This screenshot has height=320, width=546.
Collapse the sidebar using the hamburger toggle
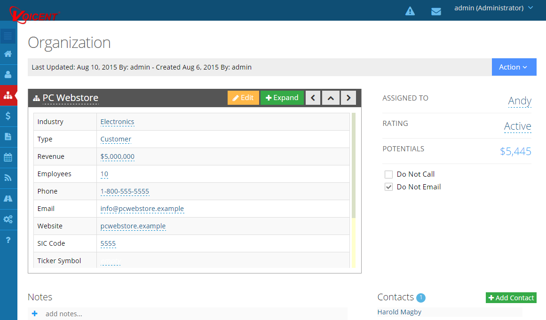[8, 35]
